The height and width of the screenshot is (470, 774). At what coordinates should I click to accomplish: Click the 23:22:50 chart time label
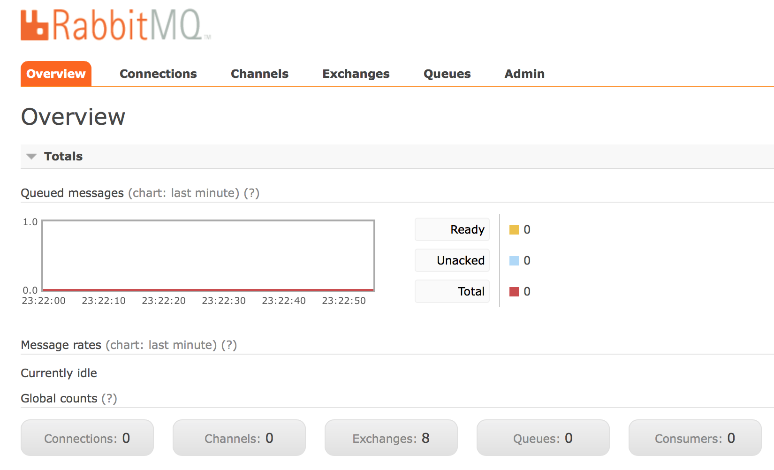point(344,301)
